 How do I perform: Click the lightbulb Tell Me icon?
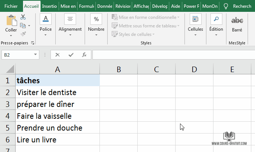(226, 6)
